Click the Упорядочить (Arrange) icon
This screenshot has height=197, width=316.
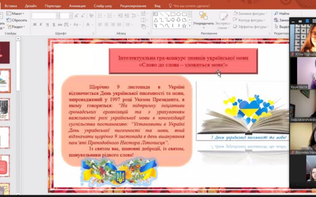point(203,16)
